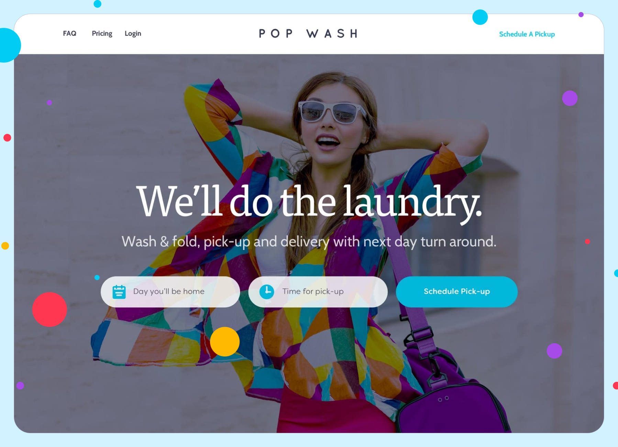Image resolution: width=618 pixels, height=447 pixels.
Task: Click the woman's white sunglasses in photo
Action: 332,112
